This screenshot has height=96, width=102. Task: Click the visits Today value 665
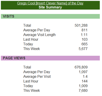pyautogui.click(x=85, y=44)
